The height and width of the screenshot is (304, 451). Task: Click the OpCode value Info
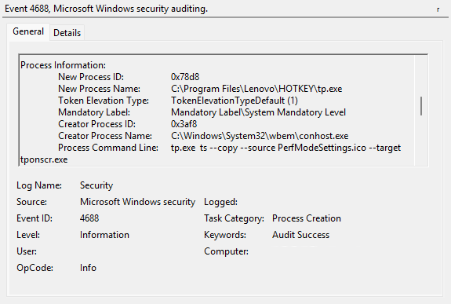88,268
